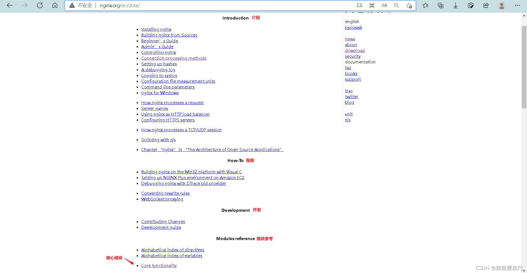The height and width of the screenshot is (273, 527).
Task: Open the blog link in sidebar
Action: [349, 102]
